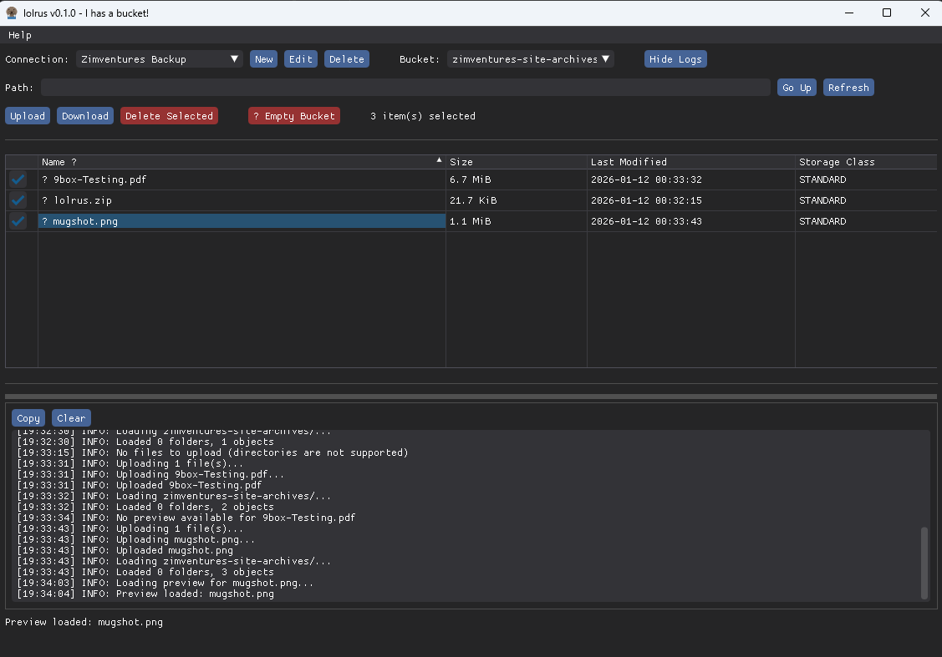Open the zimventures-site-archives bucket dropdown

(531, 58)
